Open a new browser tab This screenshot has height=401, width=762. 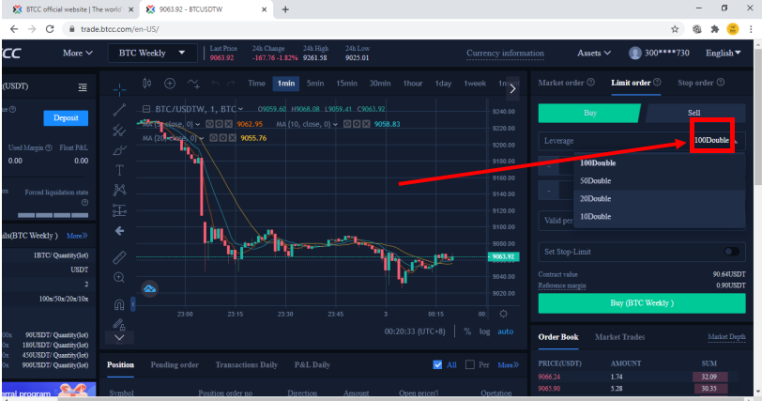point(285,9)
